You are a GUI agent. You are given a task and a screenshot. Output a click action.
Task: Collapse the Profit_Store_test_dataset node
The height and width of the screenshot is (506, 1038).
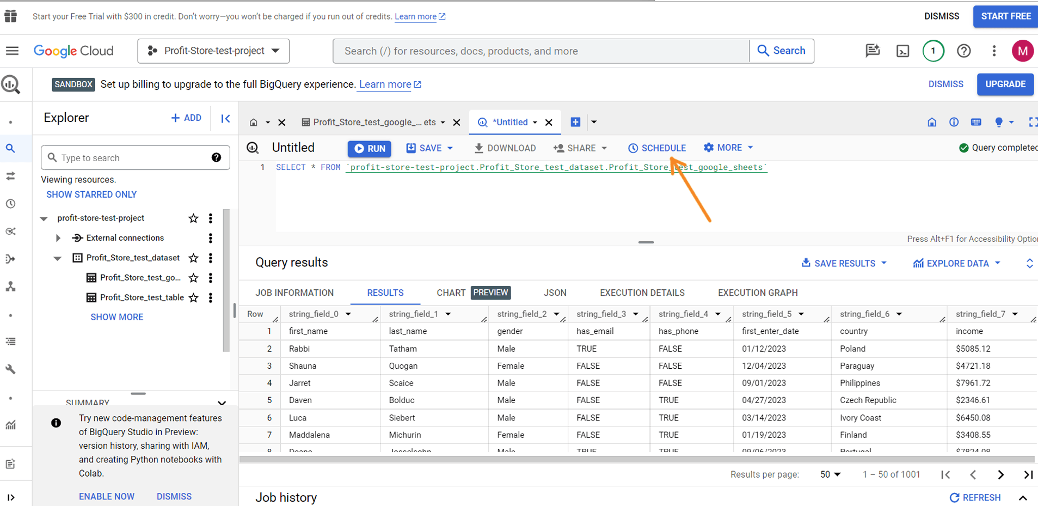(58, 258)
